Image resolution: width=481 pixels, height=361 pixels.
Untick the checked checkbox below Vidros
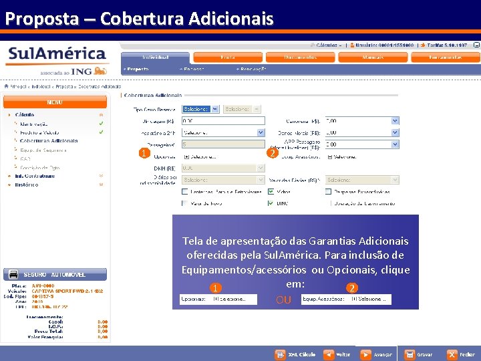[271, 203]
